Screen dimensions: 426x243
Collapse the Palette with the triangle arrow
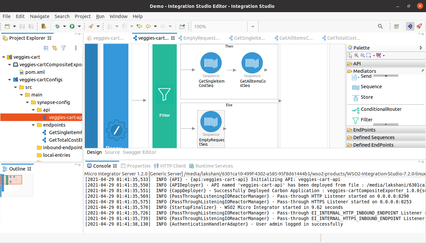pyautogui.click(x=421, y=48)
